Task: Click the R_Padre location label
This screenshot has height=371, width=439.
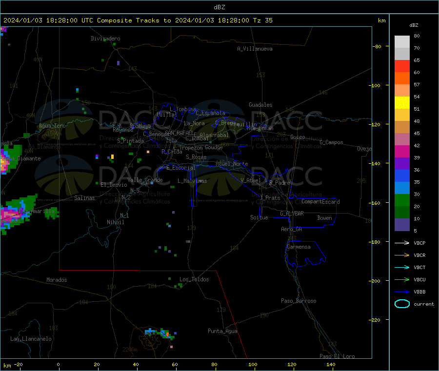Action: [x=279, y=183]
